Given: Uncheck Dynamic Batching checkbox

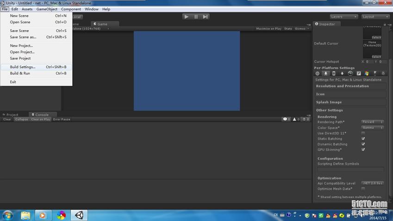Looking at the screenshot, I should click(363, 144).
